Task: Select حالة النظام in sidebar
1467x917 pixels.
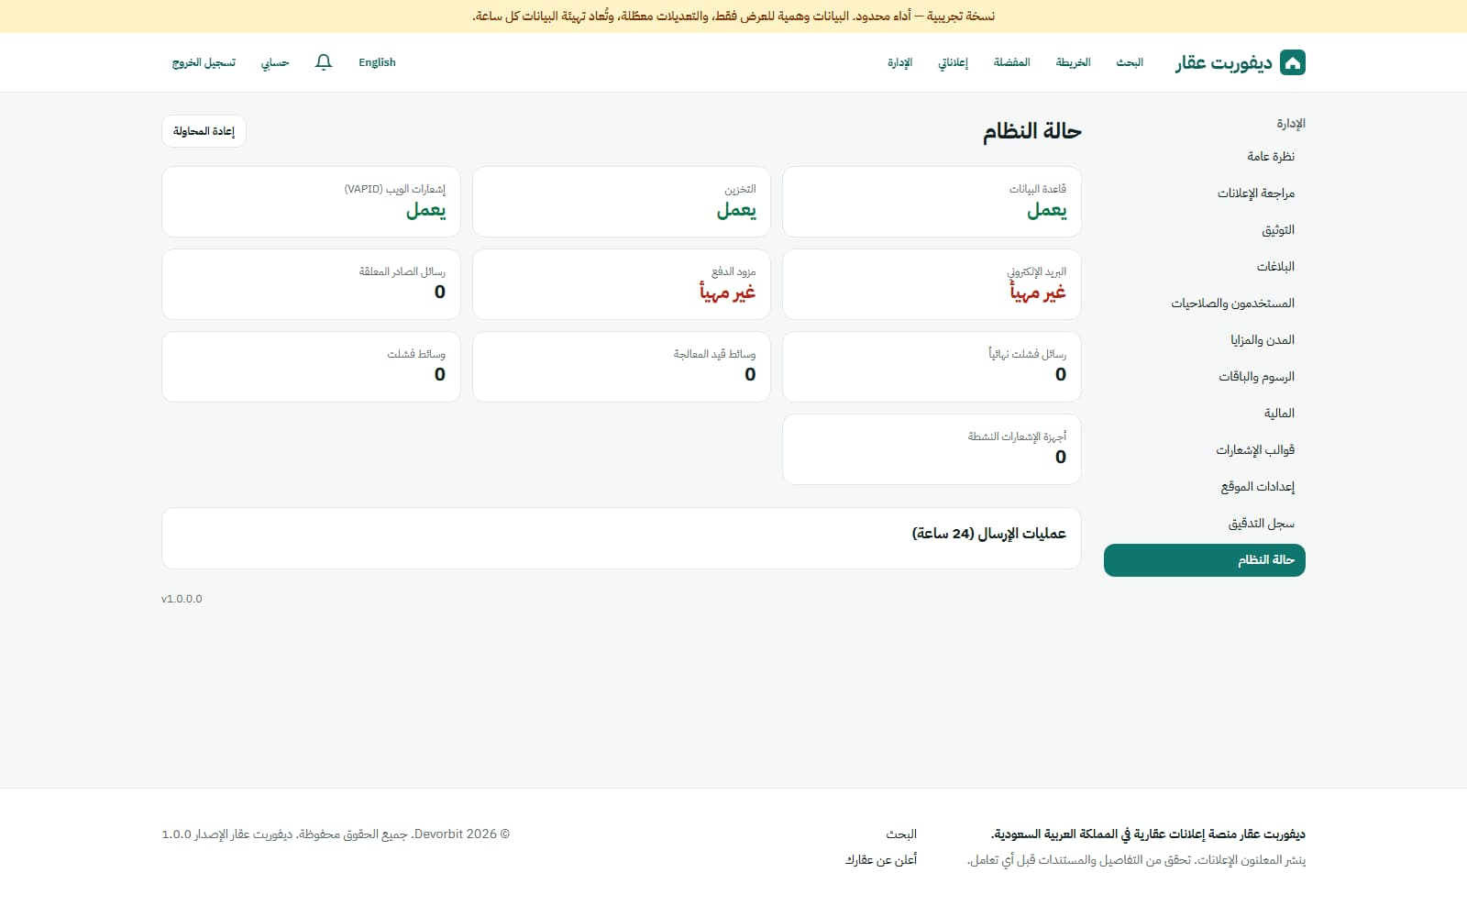Action: [x=1205, y=560]
